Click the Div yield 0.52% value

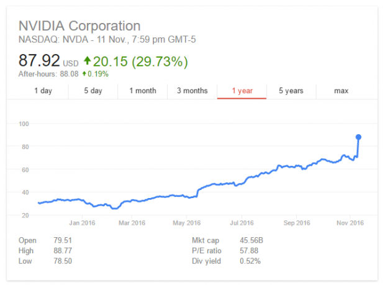(250, 261)
